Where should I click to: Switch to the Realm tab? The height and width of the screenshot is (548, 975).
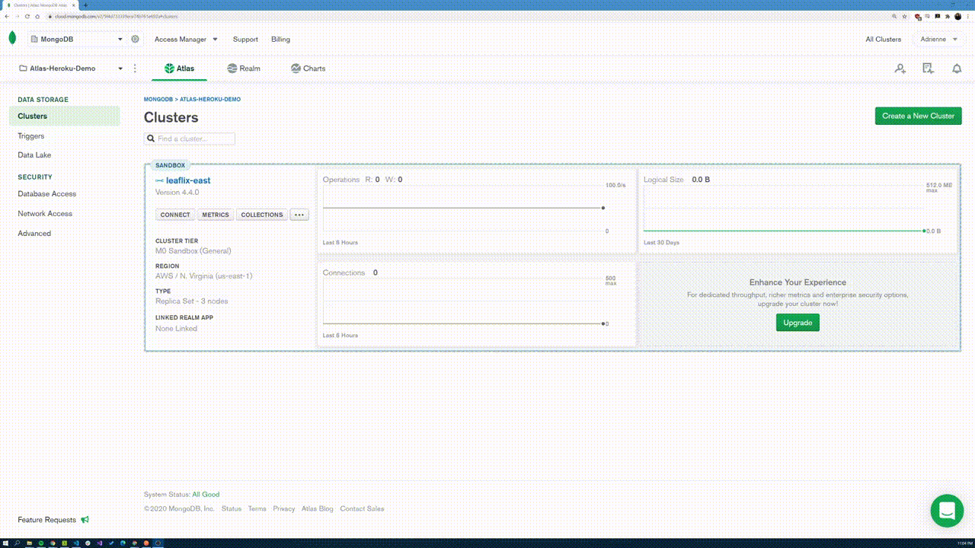click(x=244, y=68)
